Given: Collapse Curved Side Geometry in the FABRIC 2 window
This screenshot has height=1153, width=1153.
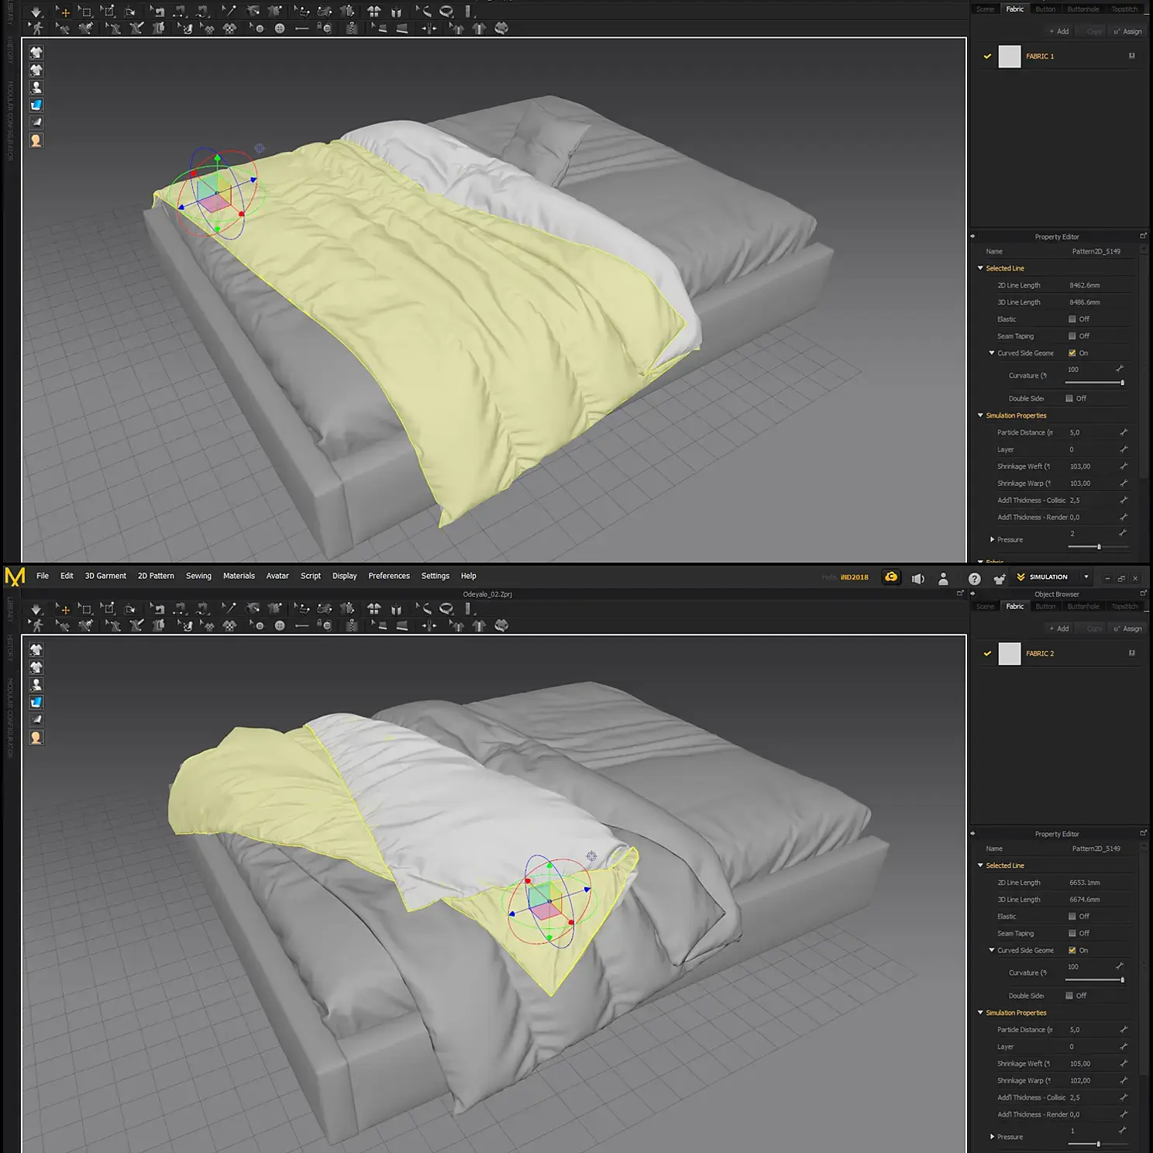Looking at the screenshot, I should point(992,950).
